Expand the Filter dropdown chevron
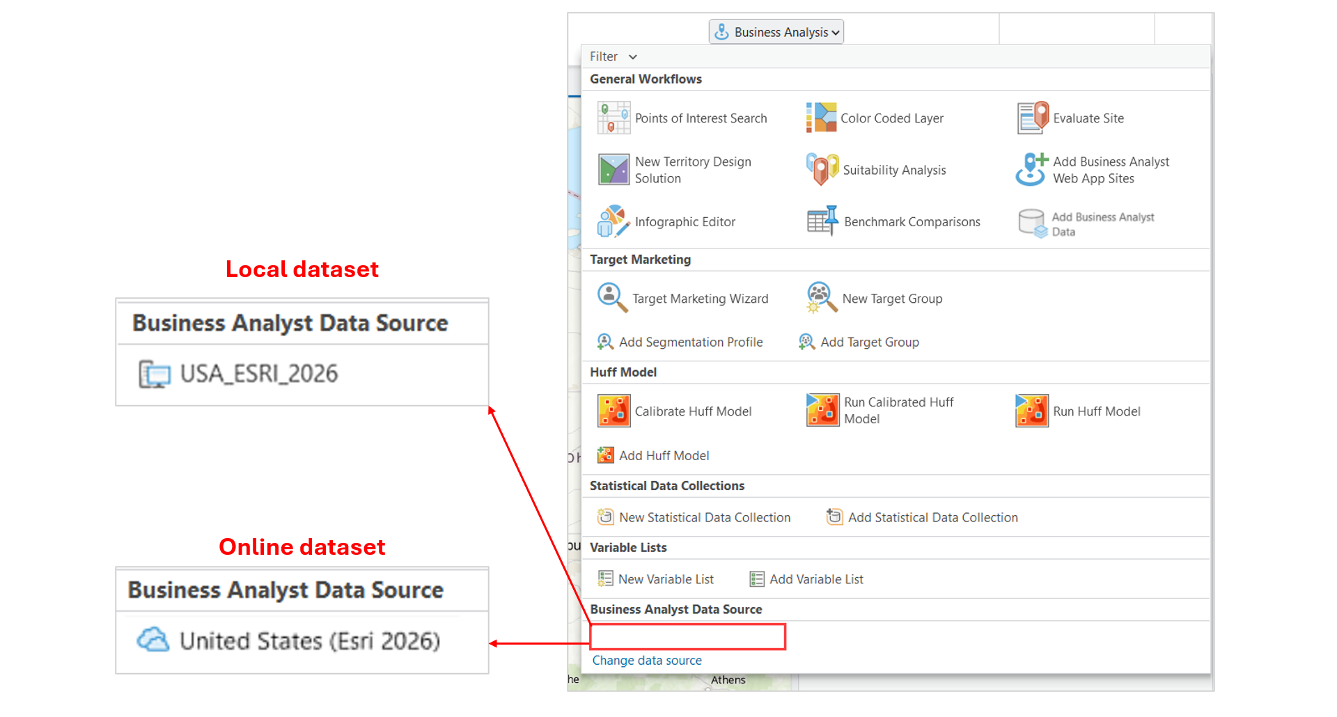Viewport: 1337px width, 717px height. point(632,57)
